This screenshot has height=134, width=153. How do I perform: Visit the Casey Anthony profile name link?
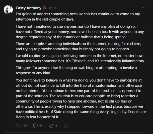[x=28, y=8]
